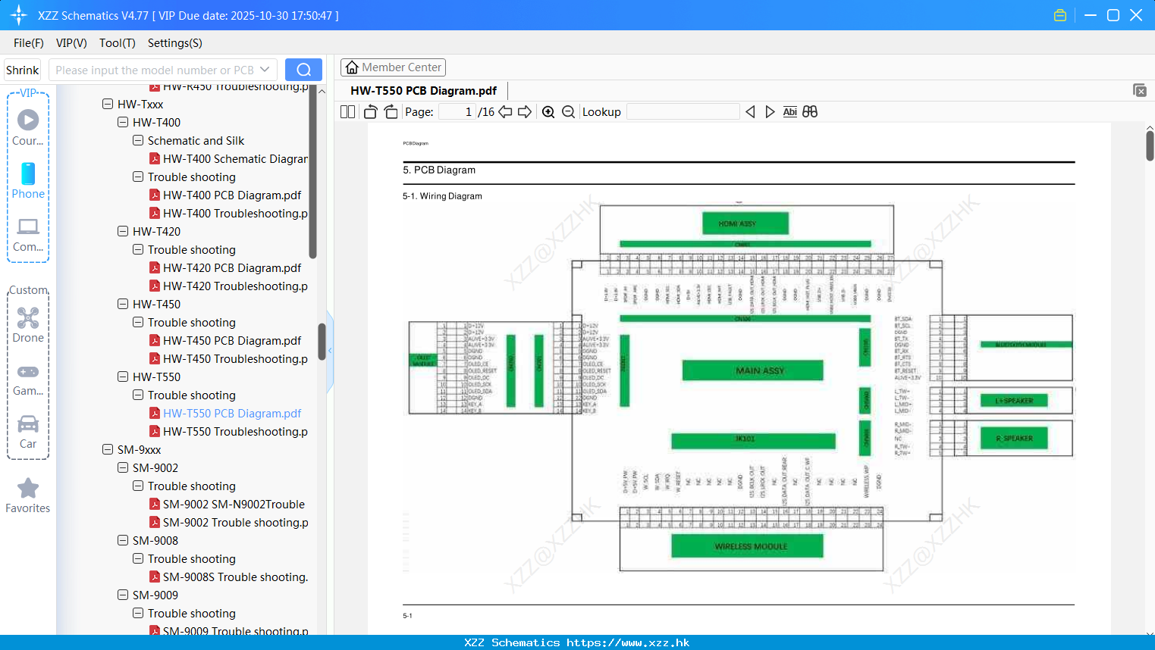Image resolution: width=1155 pixels, height=650 pixels.
Task: Open HW-T400 Troubleshooting file
Action: tap(228, 213)
